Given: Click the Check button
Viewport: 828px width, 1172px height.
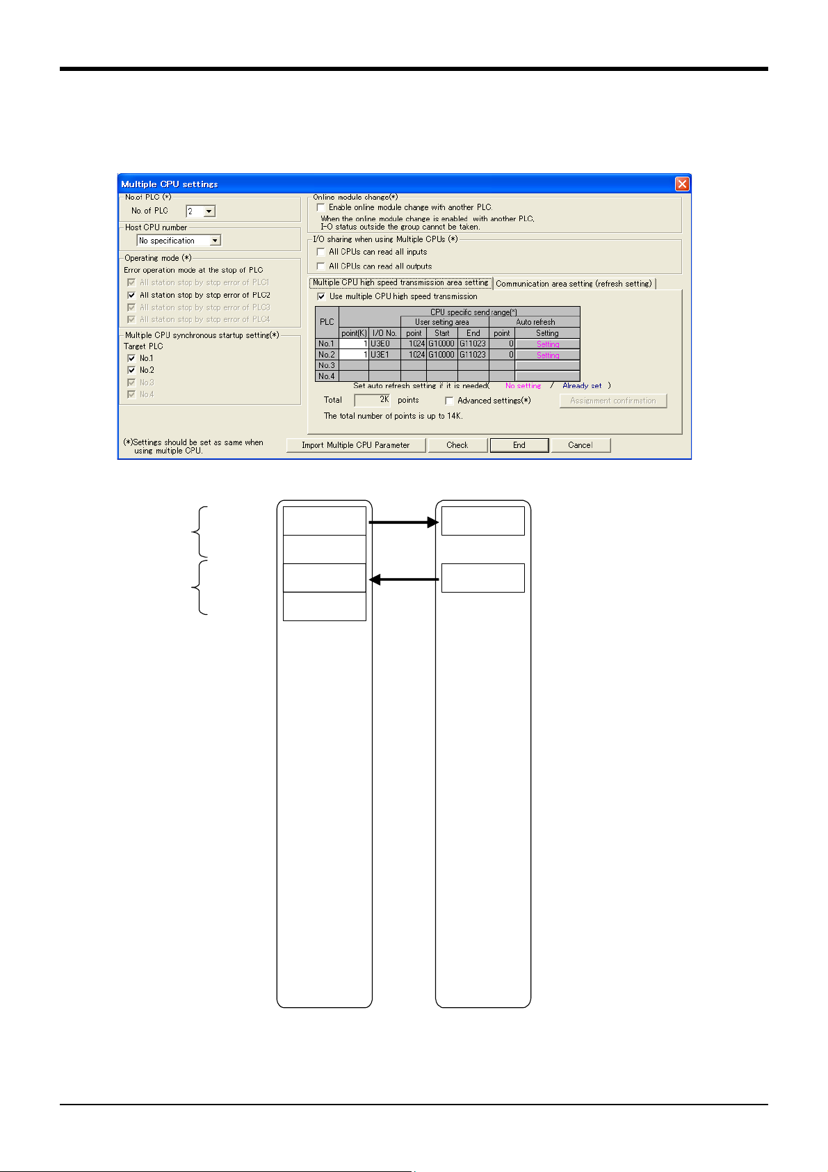Looking at the screenshot, I should click(x=457, y=445).
